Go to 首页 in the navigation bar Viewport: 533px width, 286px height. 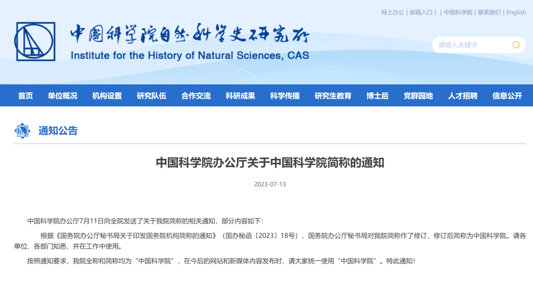[x=26, y=96]
